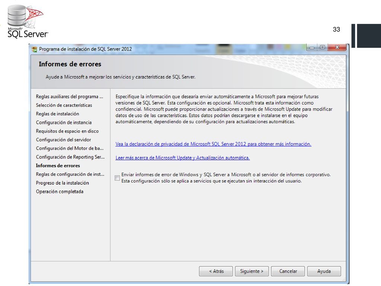
Task: Select 'Configuración de Reporting Ser...' step
Action: [x=70, y=157]
